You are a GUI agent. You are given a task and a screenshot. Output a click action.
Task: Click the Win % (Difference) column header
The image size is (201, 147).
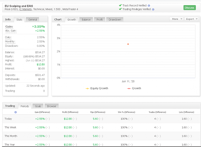click(126, 112)
